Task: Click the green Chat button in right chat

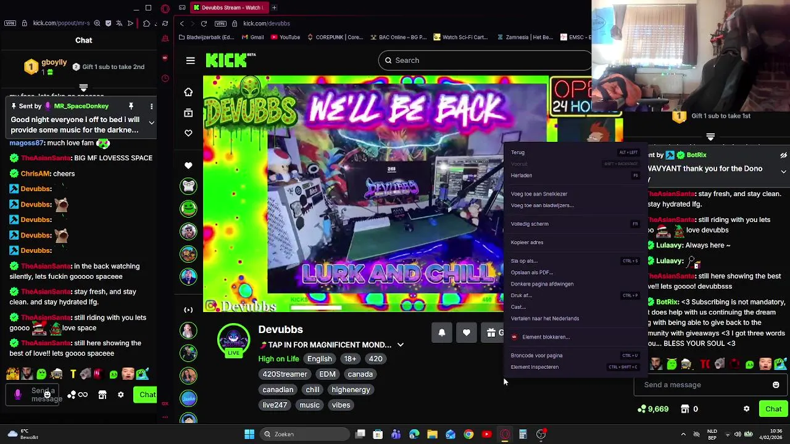Action: pos(773,409)
